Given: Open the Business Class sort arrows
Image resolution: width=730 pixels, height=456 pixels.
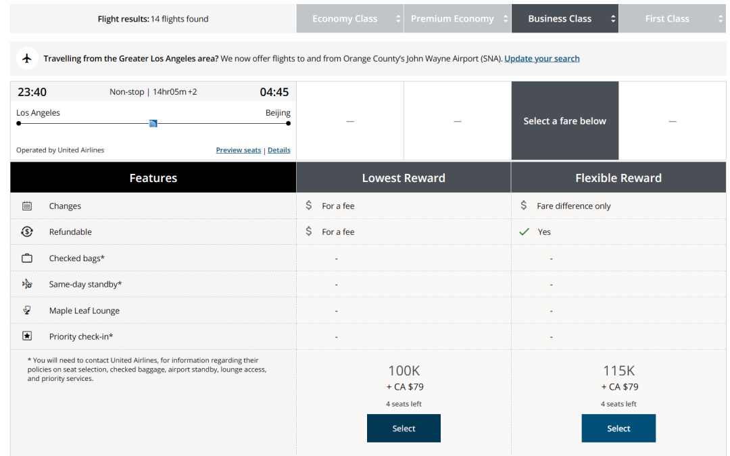Looking at the screenshot, I should (613, 19).
